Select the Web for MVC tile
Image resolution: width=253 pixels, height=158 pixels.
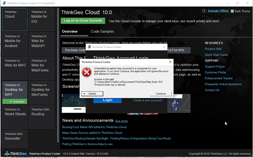point(15,68)
